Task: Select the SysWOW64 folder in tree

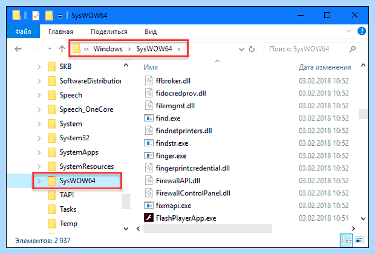Action: coord(77,181)
